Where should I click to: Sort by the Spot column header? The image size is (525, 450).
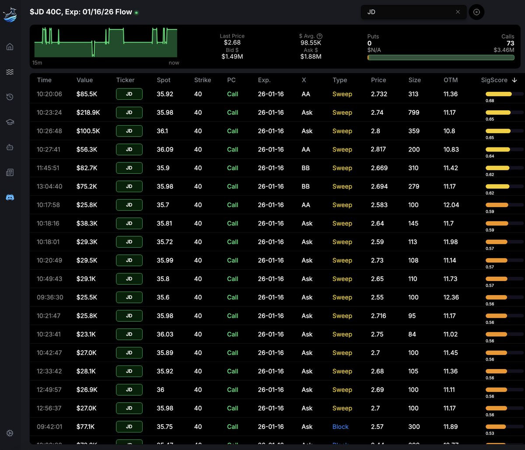click(x=164, y=80)
